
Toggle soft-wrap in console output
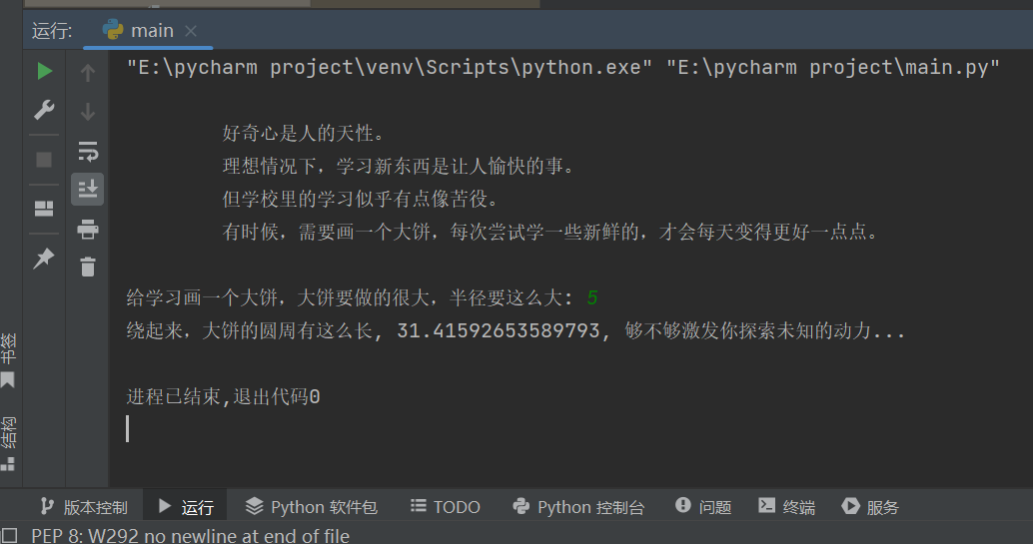point(88,151)
